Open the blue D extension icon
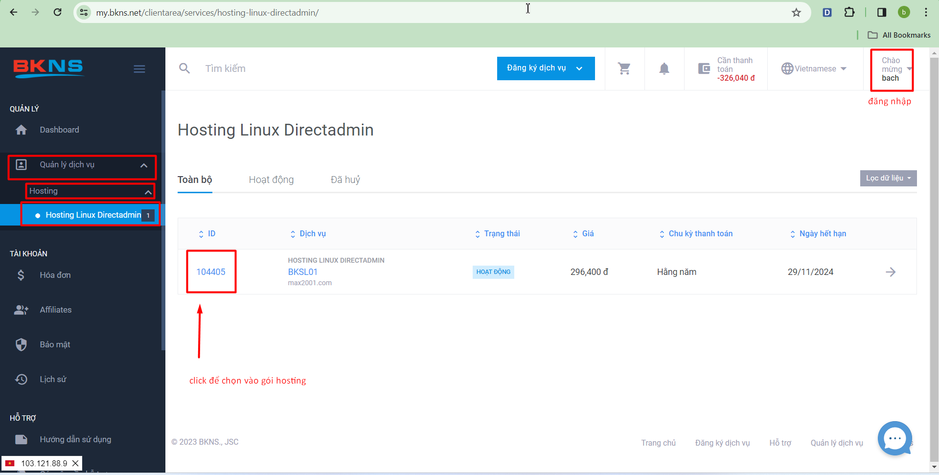 827,12
